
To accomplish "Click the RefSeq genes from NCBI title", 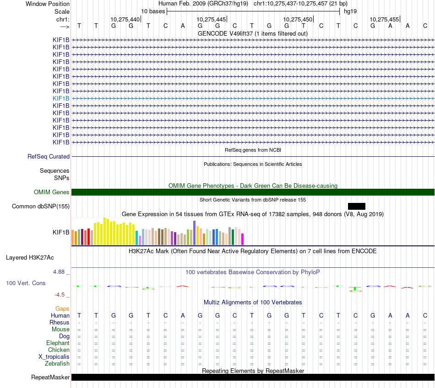I will coord(253,150).
